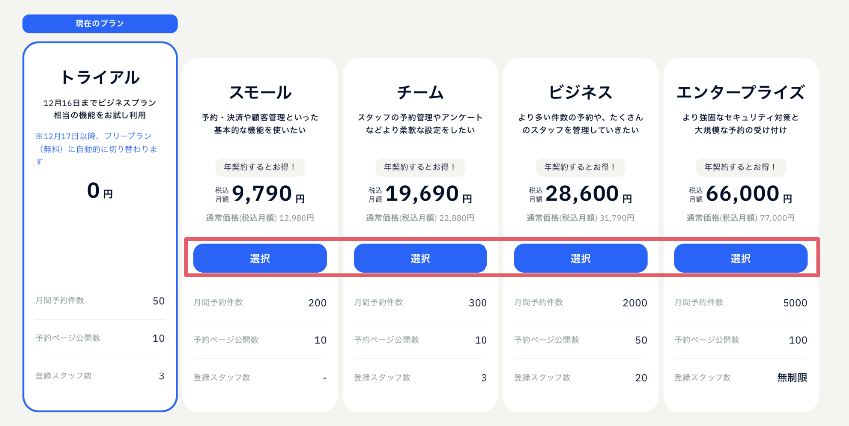This screenshot has height=426, width=849.
Task: Select the エンタープライズ plan button
Action: [740, 258]
